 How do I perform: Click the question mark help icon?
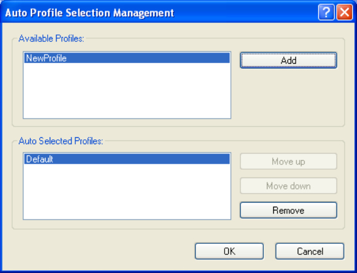tap(326, 12)
